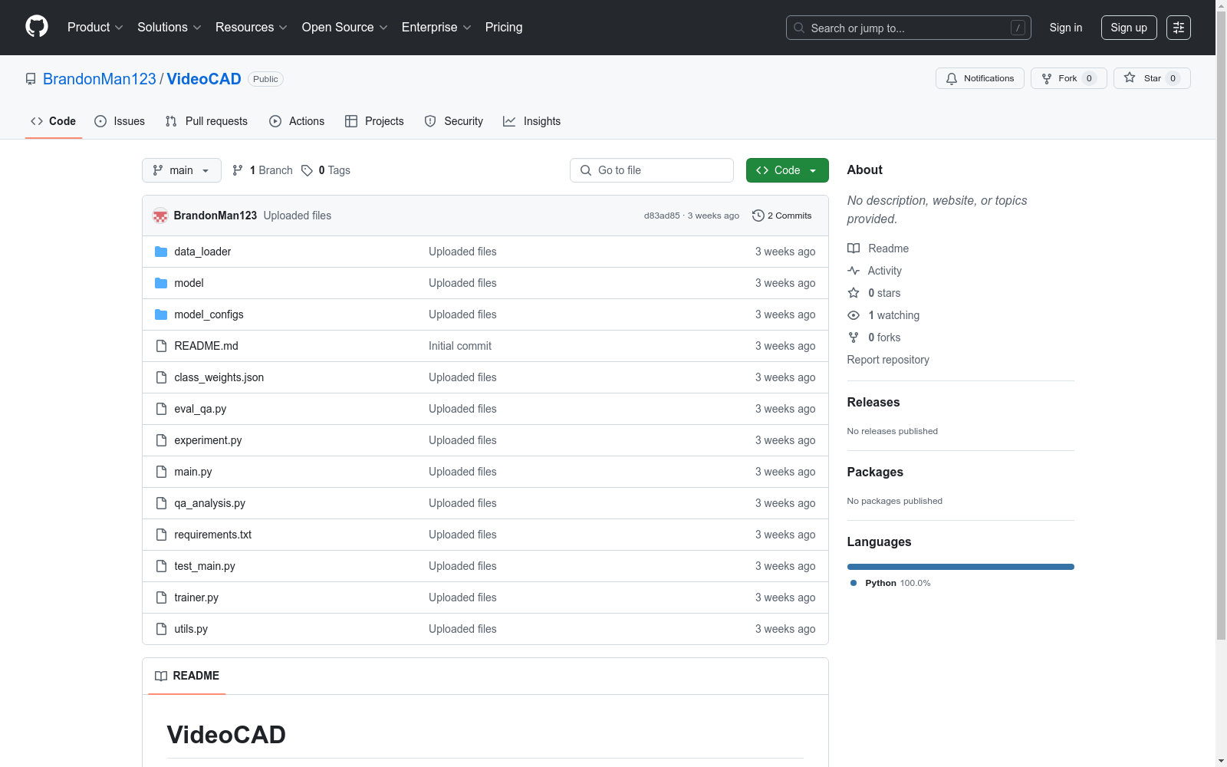
Task: Open the 1 watching link
Action: coord(893,315)
